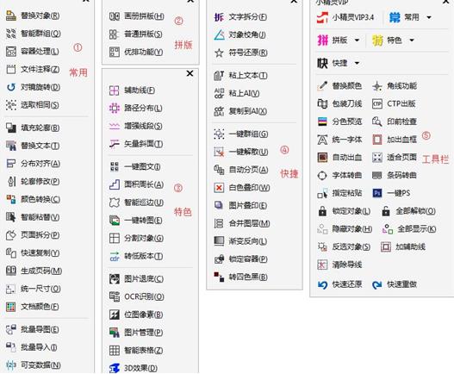Click 填充轮廓(B) icon

(x=11, y=128)
